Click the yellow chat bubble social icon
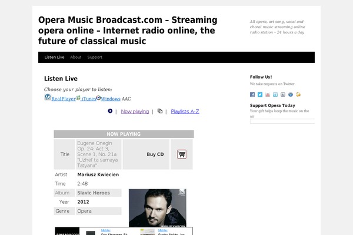The image size is (353, 235). coord(298,95)
